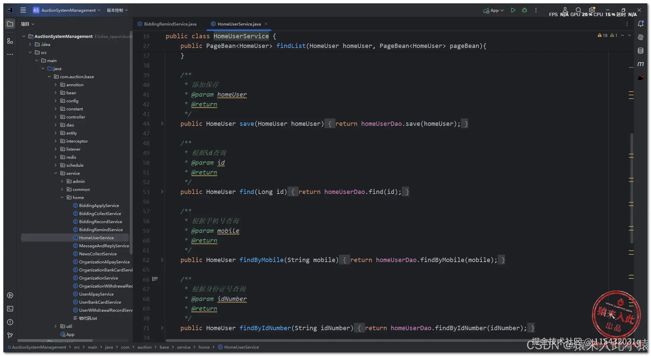Collapse the home package
Image resolution: width=651 pixels, height=356 pixels.
[x=62, y=197]
